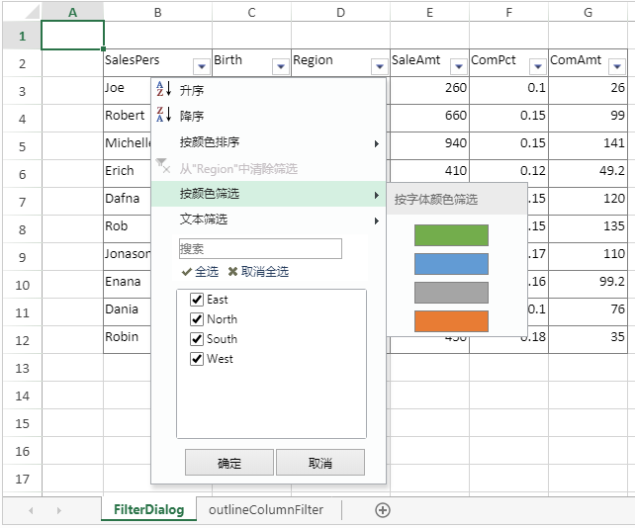Click cell containing Dafna
The height and width of the screenshot is (528, 635).
(128, 201)
